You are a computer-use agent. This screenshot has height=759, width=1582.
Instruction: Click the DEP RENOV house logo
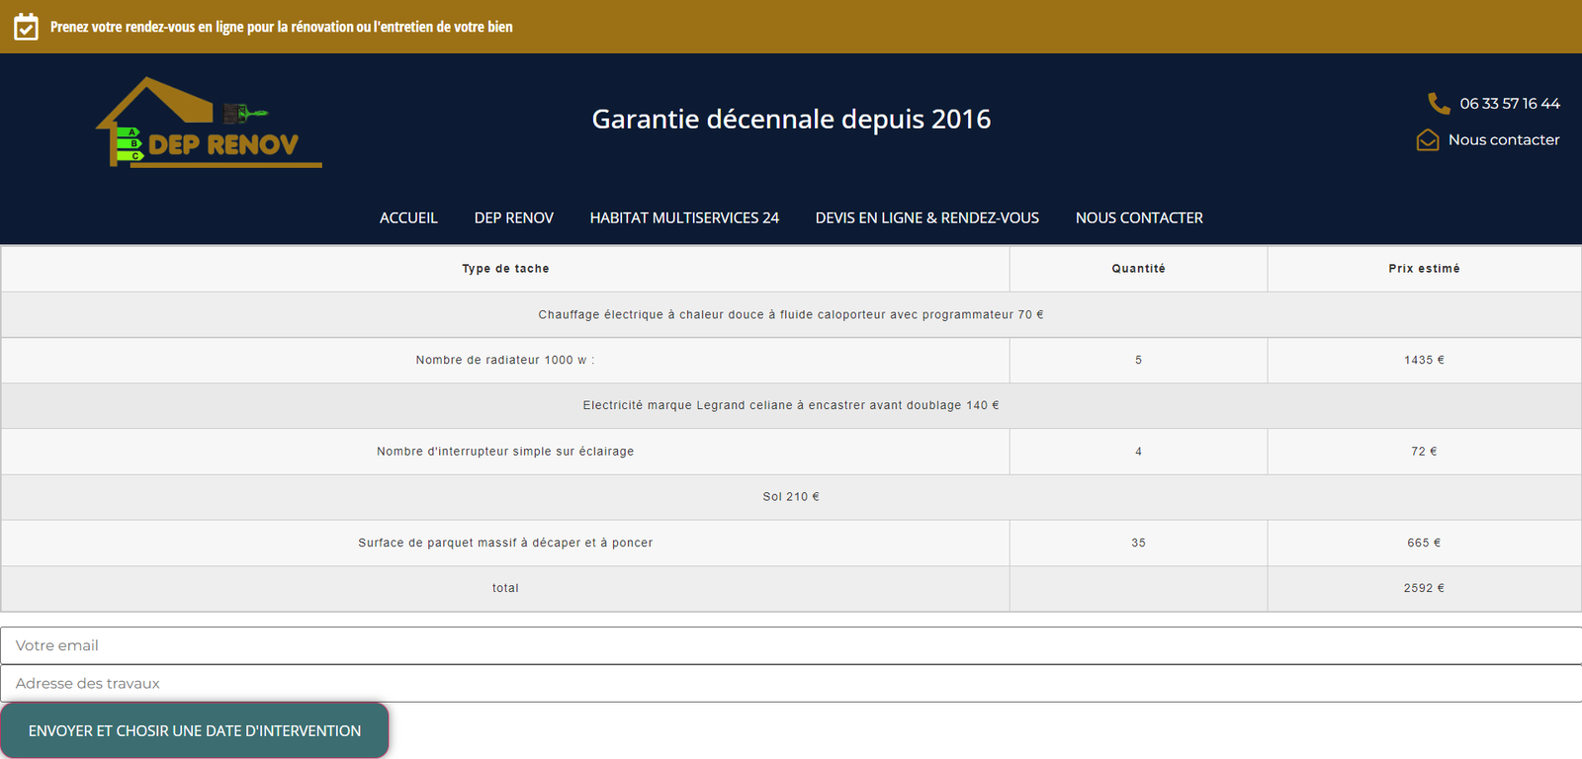pyautogui.click(x=209, y=123)
